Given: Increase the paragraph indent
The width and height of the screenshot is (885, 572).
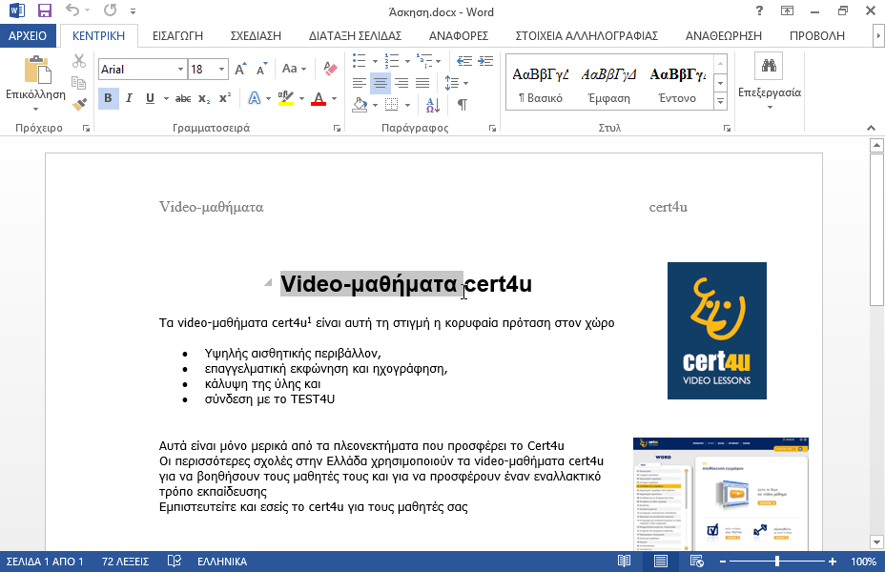Looking at the screenshot, I should (x=484, y=61).
